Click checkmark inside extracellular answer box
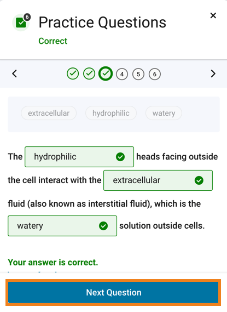The image size is (227, 312). point(199,180)
